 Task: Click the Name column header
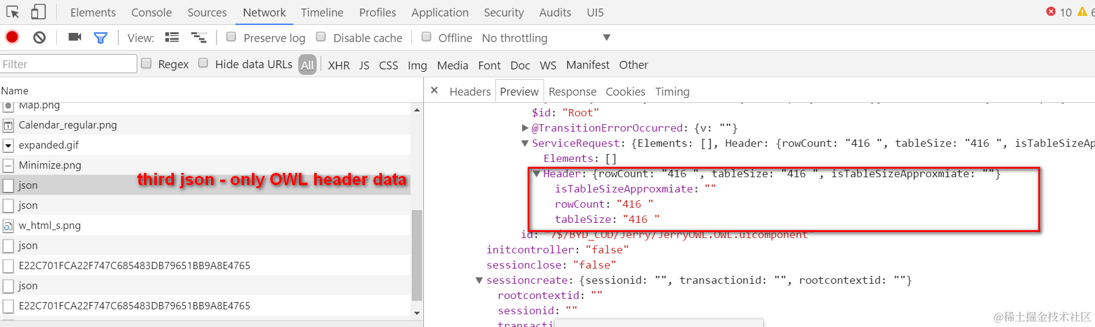(211, 91)
